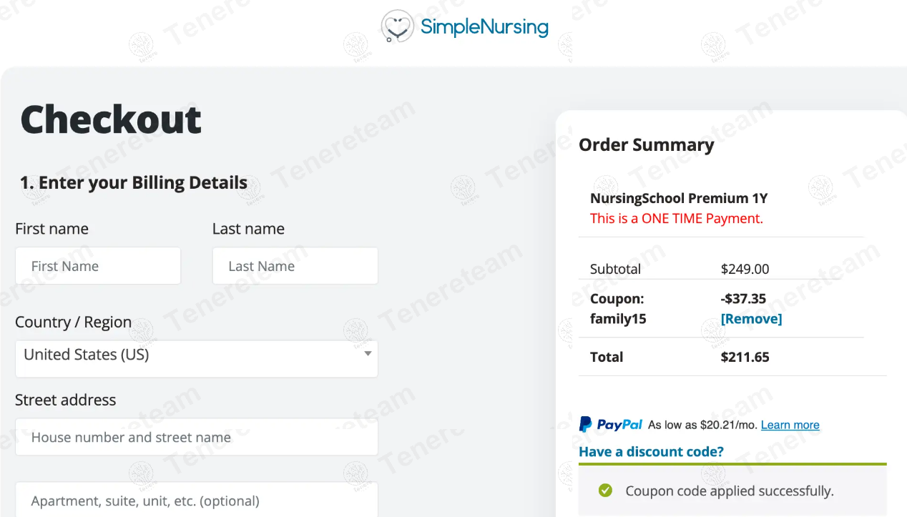Click the Apartment, suite, unit optional field

196,501
